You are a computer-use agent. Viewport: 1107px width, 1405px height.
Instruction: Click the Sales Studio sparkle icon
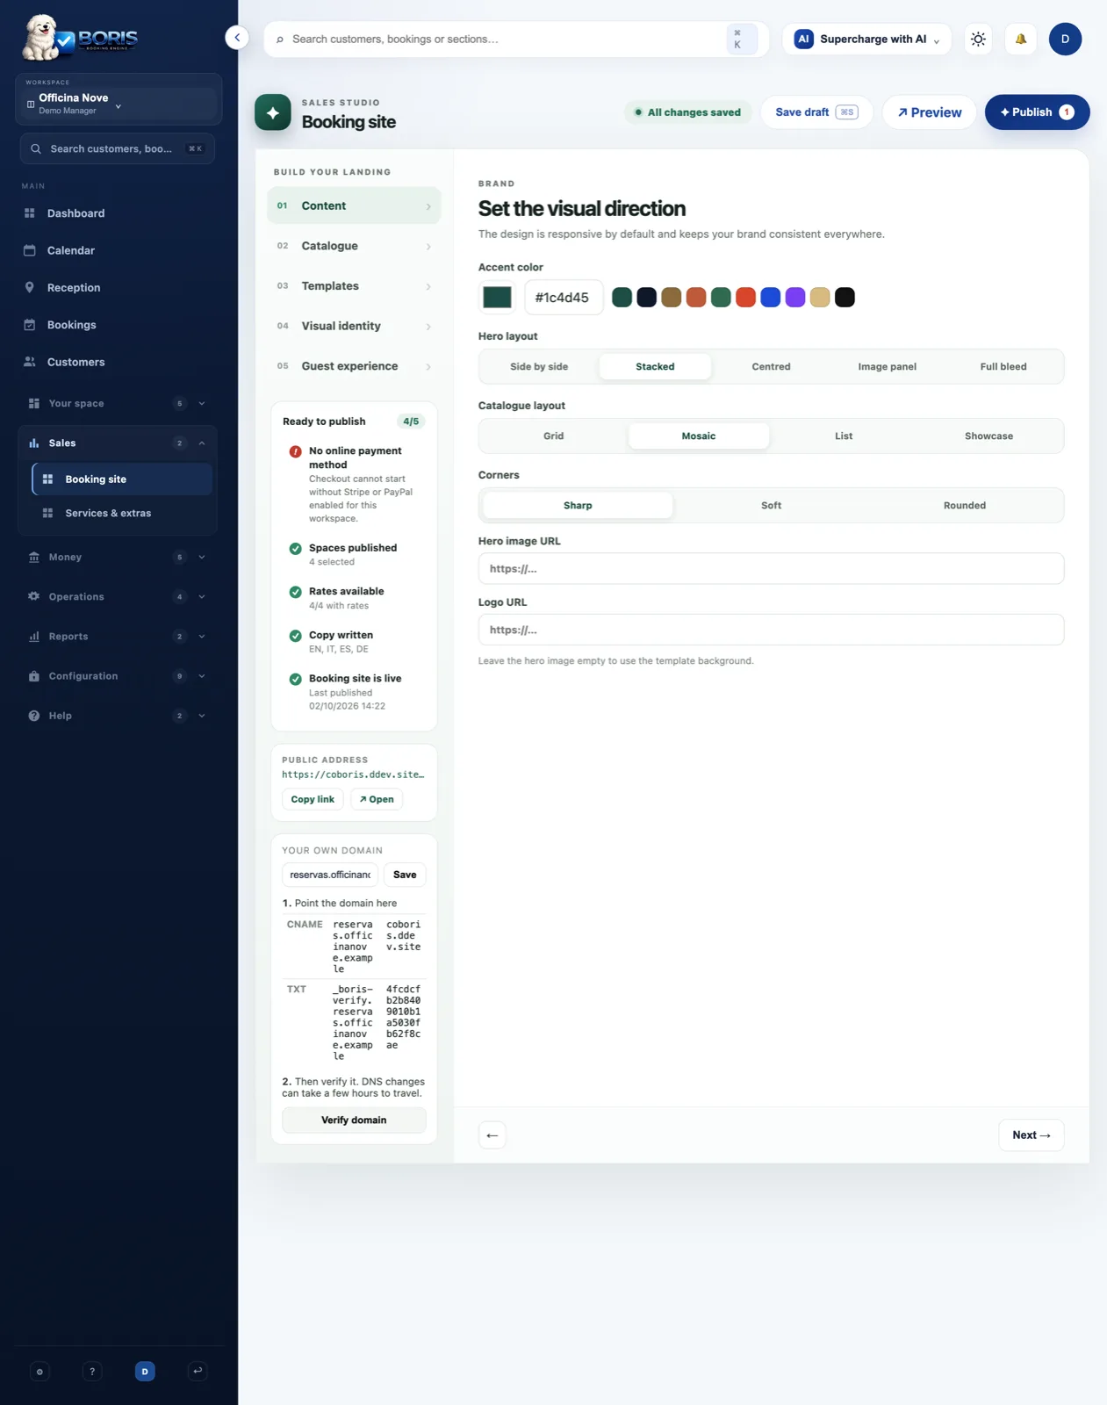pos(273,112)
